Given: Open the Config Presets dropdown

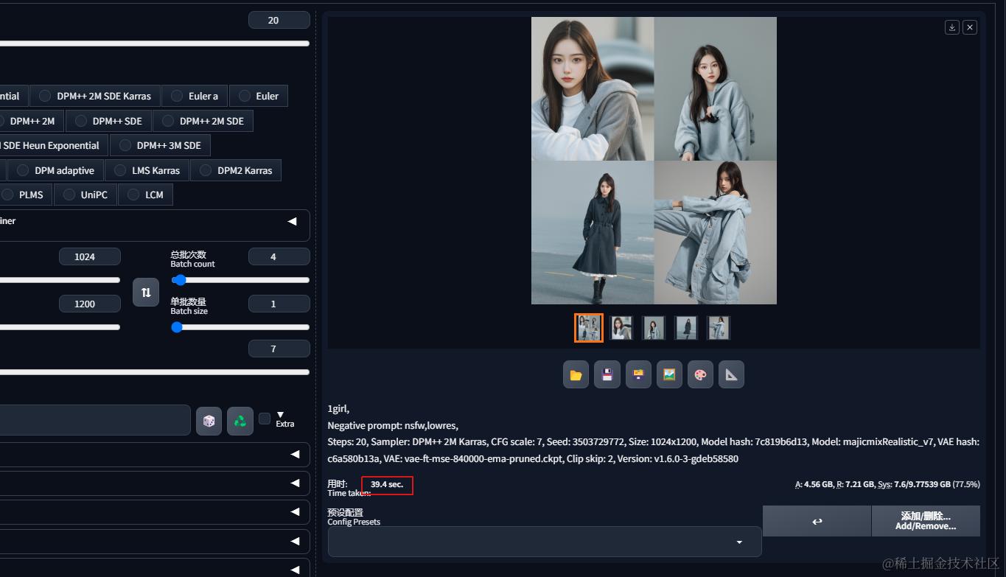Looking at the screenshot, I should (545, 542).
